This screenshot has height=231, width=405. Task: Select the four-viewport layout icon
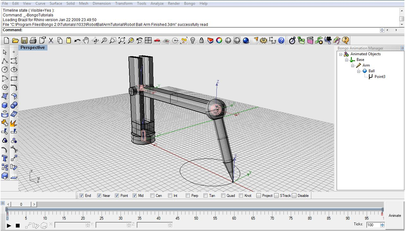click(x=148, y=40)
